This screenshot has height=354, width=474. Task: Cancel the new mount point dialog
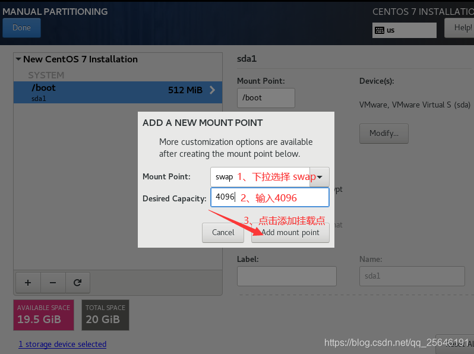click(x=223, y=232)
